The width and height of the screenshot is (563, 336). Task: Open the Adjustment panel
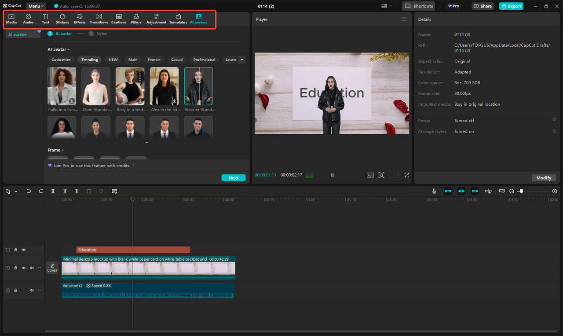156,18
